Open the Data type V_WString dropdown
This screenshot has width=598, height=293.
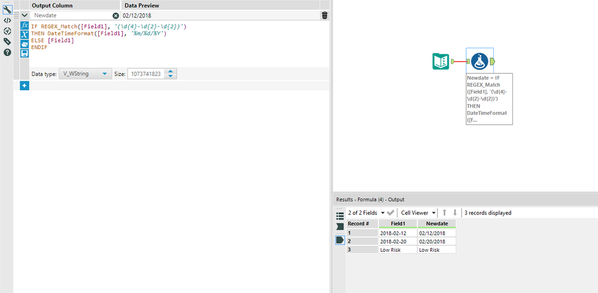click(84, 74)
